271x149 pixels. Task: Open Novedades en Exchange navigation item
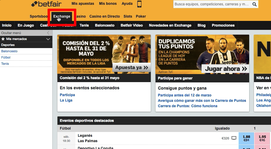[170, 25]
